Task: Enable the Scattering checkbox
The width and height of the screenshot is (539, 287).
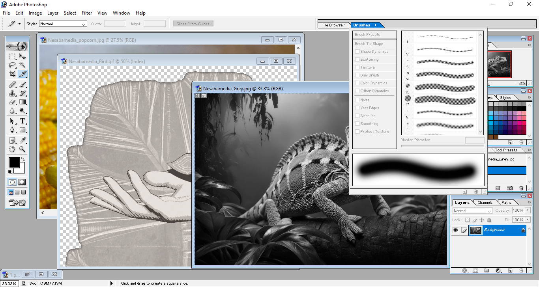Action: click(x=357, y=60)
